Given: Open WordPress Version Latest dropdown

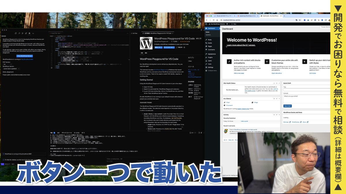Looking at the screenshot, I should coord(11,69).
